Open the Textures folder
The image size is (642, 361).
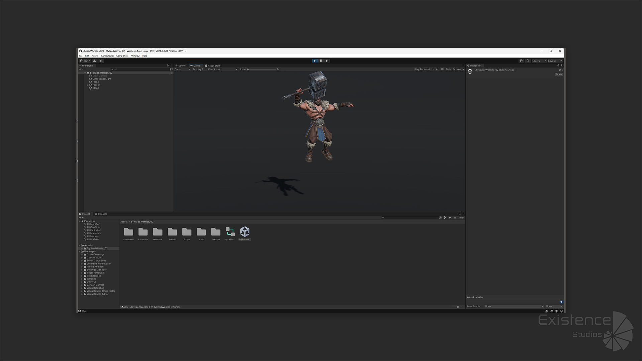[x=216, y=234]
